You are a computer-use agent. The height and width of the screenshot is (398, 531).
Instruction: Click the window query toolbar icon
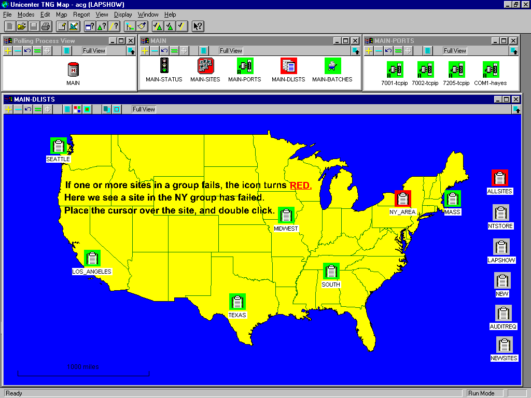point(90,26)
